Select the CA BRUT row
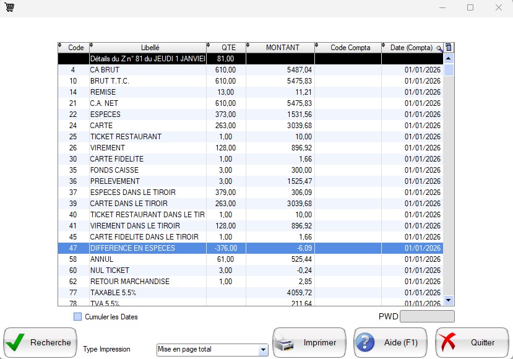Screen dimensions: 513x359 point(147,70)
